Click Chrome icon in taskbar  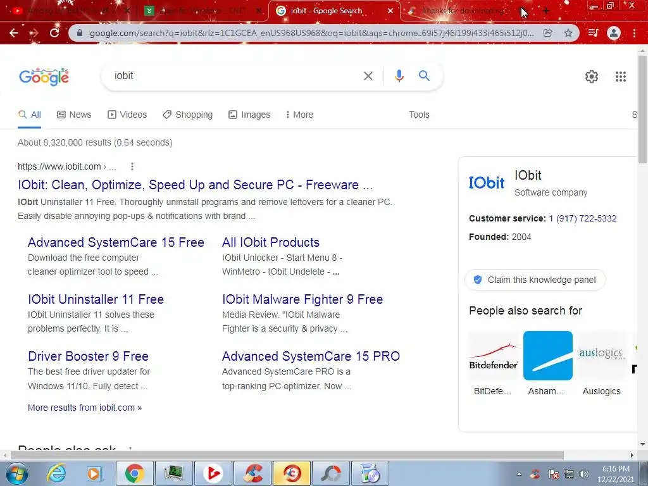click(135, 473)
